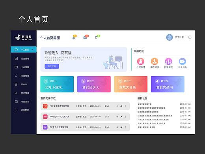Open the mail inbox icon with red badge
The image size is (205, 154).
click(86, 37)
